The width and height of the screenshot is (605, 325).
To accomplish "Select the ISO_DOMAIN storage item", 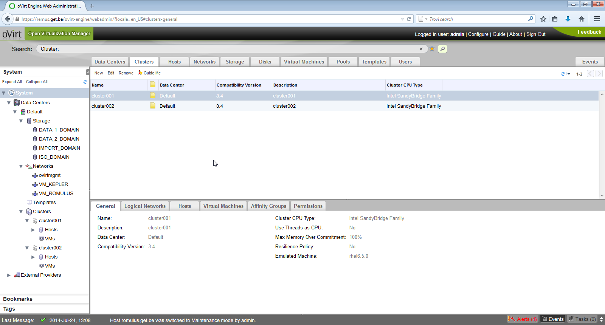I will pos(54,157).
